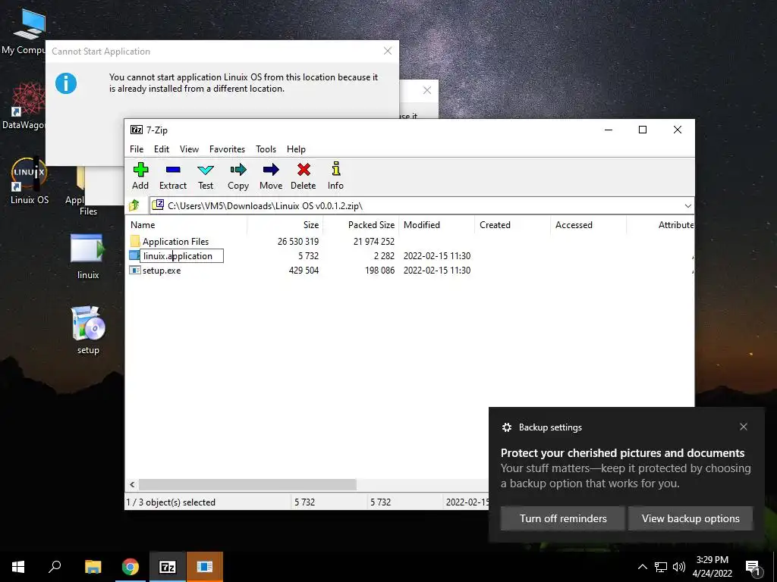Click setup.exe modified date 2022-02-15 11:30
This screenshot has height=582, width=777.
(437, 271)
